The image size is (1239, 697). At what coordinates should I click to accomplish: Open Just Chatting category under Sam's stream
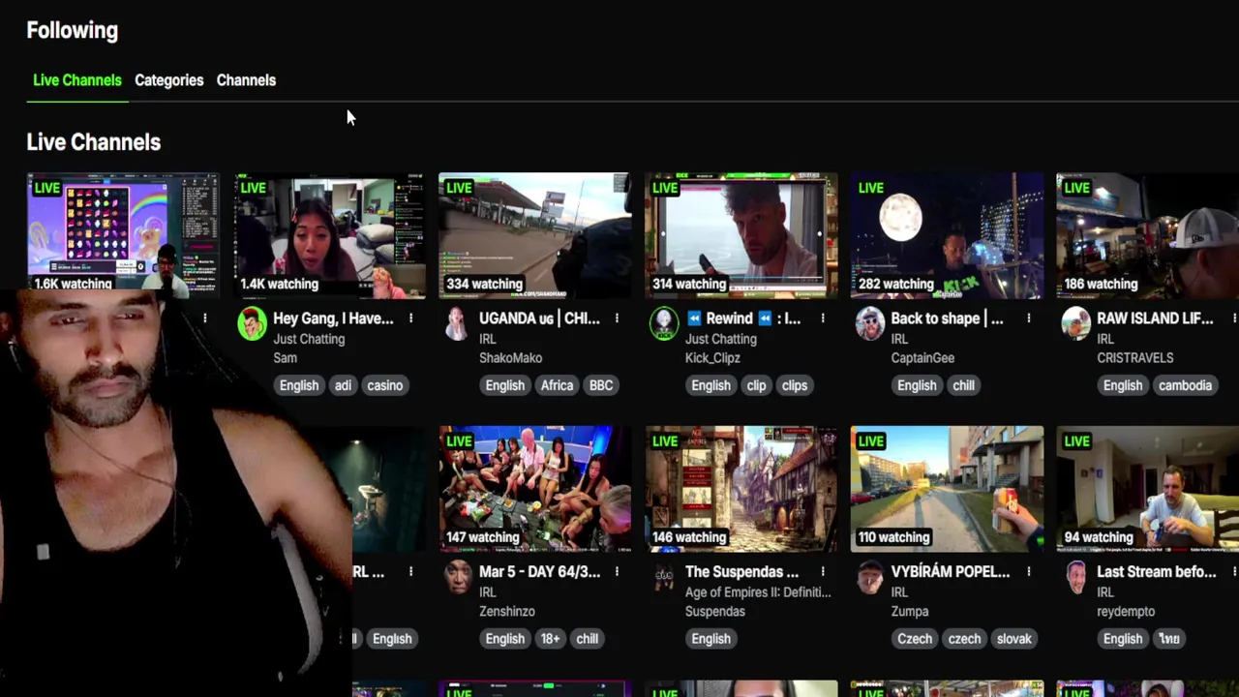(x=309, y=339)
